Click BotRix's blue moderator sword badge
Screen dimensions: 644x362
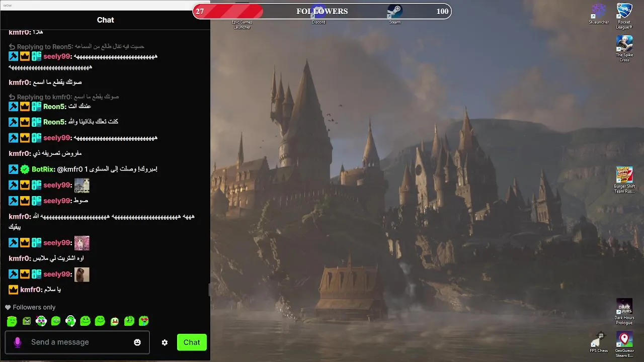click(14, 169)
